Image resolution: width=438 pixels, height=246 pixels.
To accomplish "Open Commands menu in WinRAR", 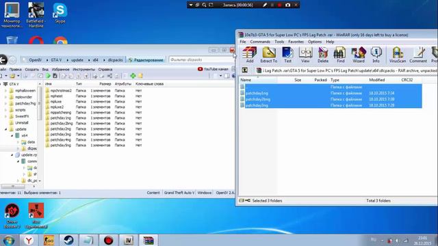I will (x=260, y=42).
